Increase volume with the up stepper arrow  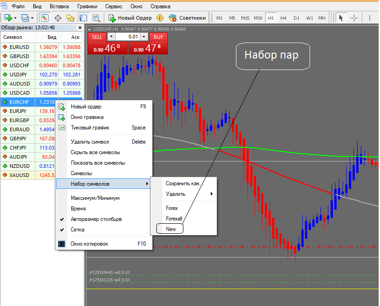(x=144, y=37)
